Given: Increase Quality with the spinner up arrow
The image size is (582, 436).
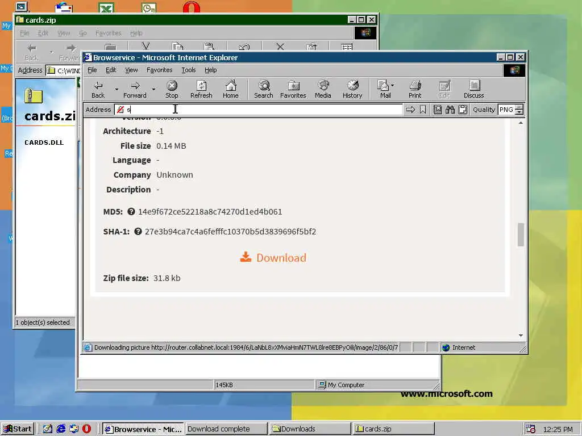Looking at the screenshot, I should coord(519,107).
